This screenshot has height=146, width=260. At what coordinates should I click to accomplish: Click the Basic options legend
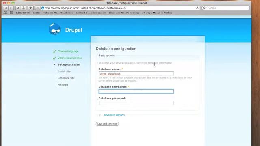(x=106, y=56)
